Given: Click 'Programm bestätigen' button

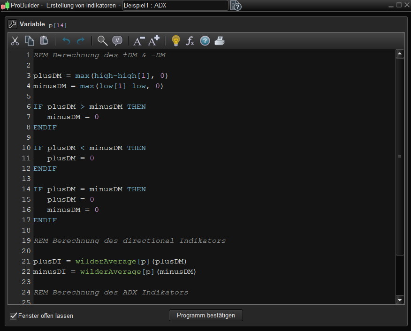Looking at the screenshot, I should pyautogui.click(x=206, y=316).
